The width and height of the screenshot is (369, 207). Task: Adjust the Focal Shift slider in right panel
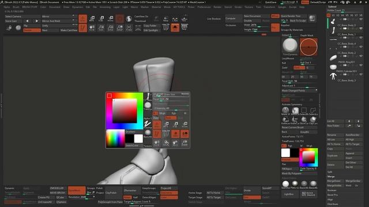[299, 81]
